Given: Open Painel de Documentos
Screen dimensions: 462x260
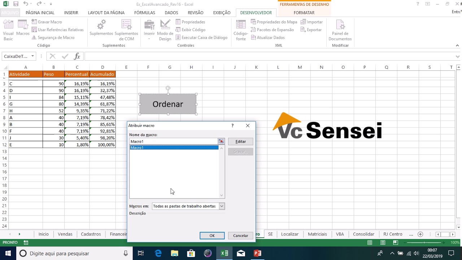Looking at the screenshot, I should tap(340, 30).
